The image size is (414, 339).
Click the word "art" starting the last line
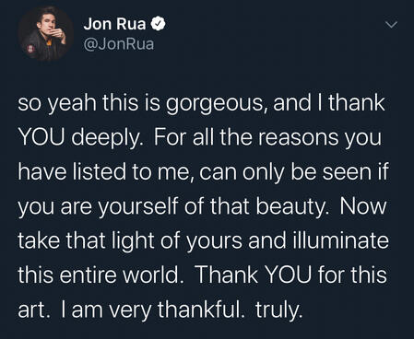(x=33, y=310)
